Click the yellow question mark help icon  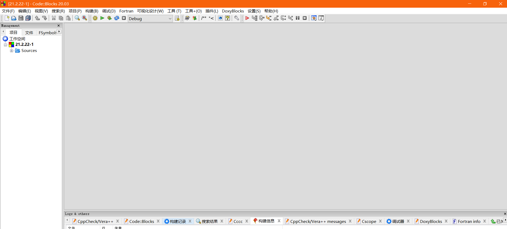[228, 18]
